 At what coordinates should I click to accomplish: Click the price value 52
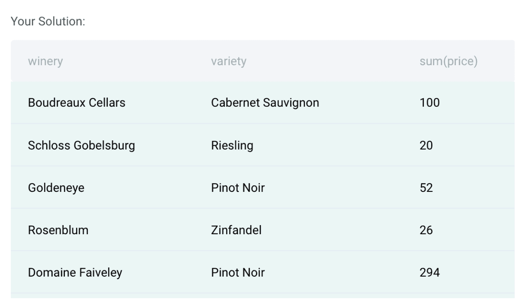tap(426, 188)
